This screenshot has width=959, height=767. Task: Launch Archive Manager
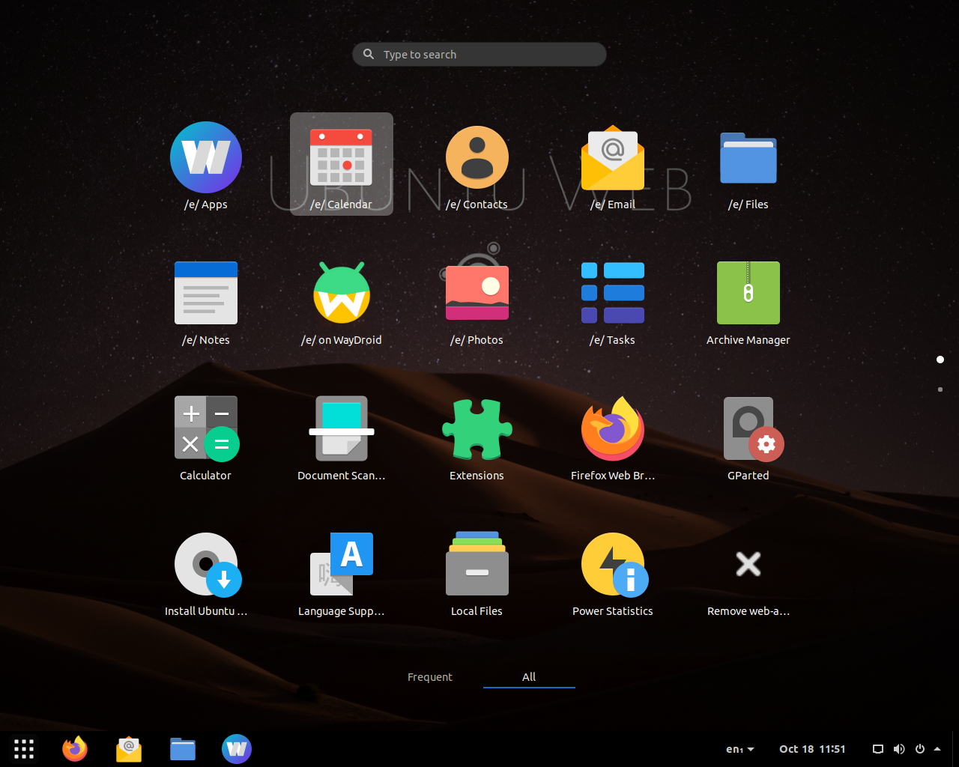point(748,301)
